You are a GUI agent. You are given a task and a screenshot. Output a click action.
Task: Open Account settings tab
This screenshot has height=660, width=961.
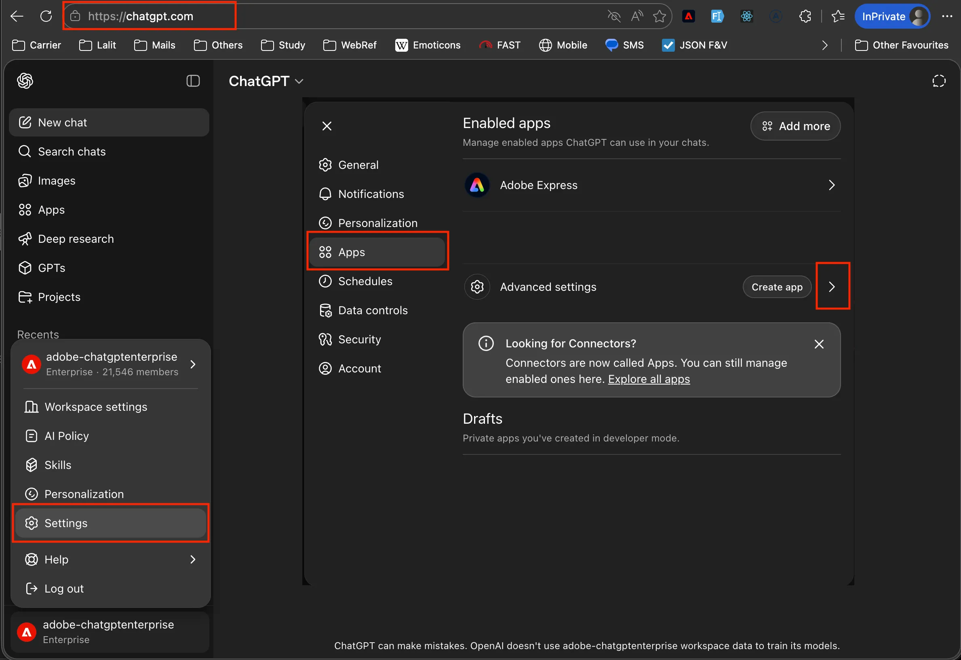(377, 368)
